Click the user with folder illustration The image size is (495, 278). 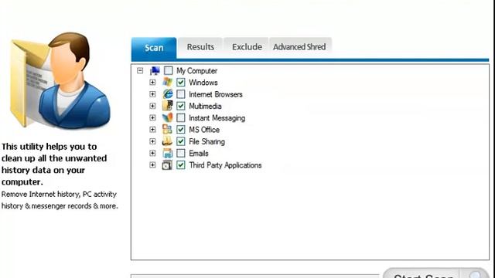pos(60,80)
